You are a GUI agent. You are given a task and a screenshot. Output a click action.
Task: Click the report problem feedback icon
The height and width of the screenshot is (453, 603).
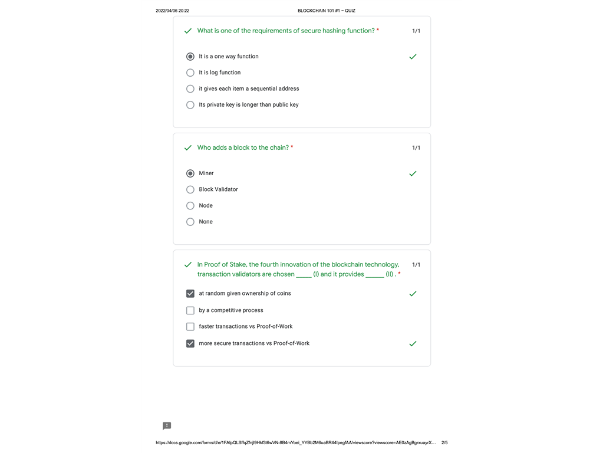pos(167,426)
